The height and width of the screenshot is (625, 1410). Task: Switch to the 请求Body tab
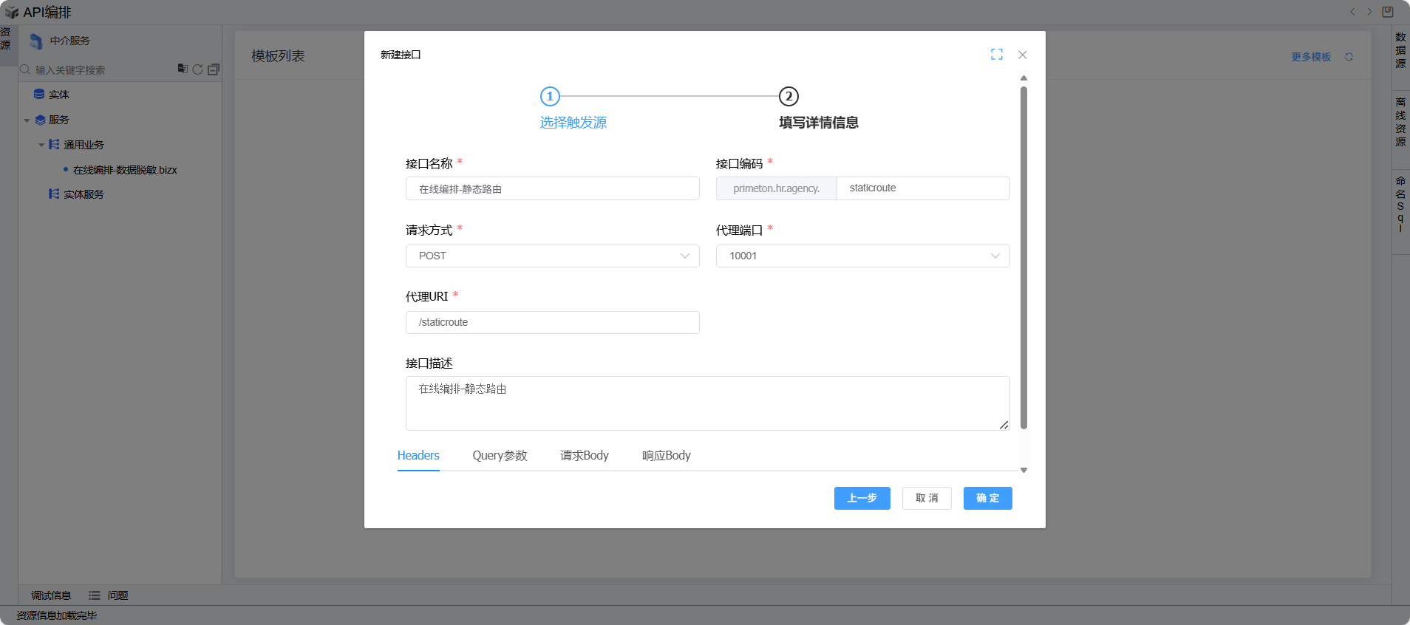point(584,456)
